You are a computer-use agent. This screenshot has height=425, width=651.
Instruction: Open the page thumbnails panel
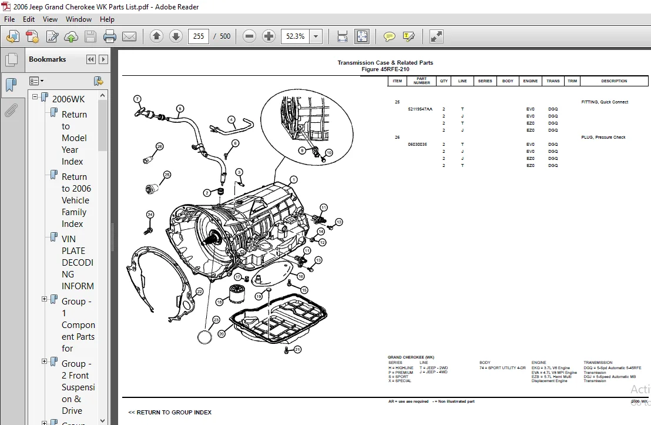pyautogui.click(x=12, y=60)
